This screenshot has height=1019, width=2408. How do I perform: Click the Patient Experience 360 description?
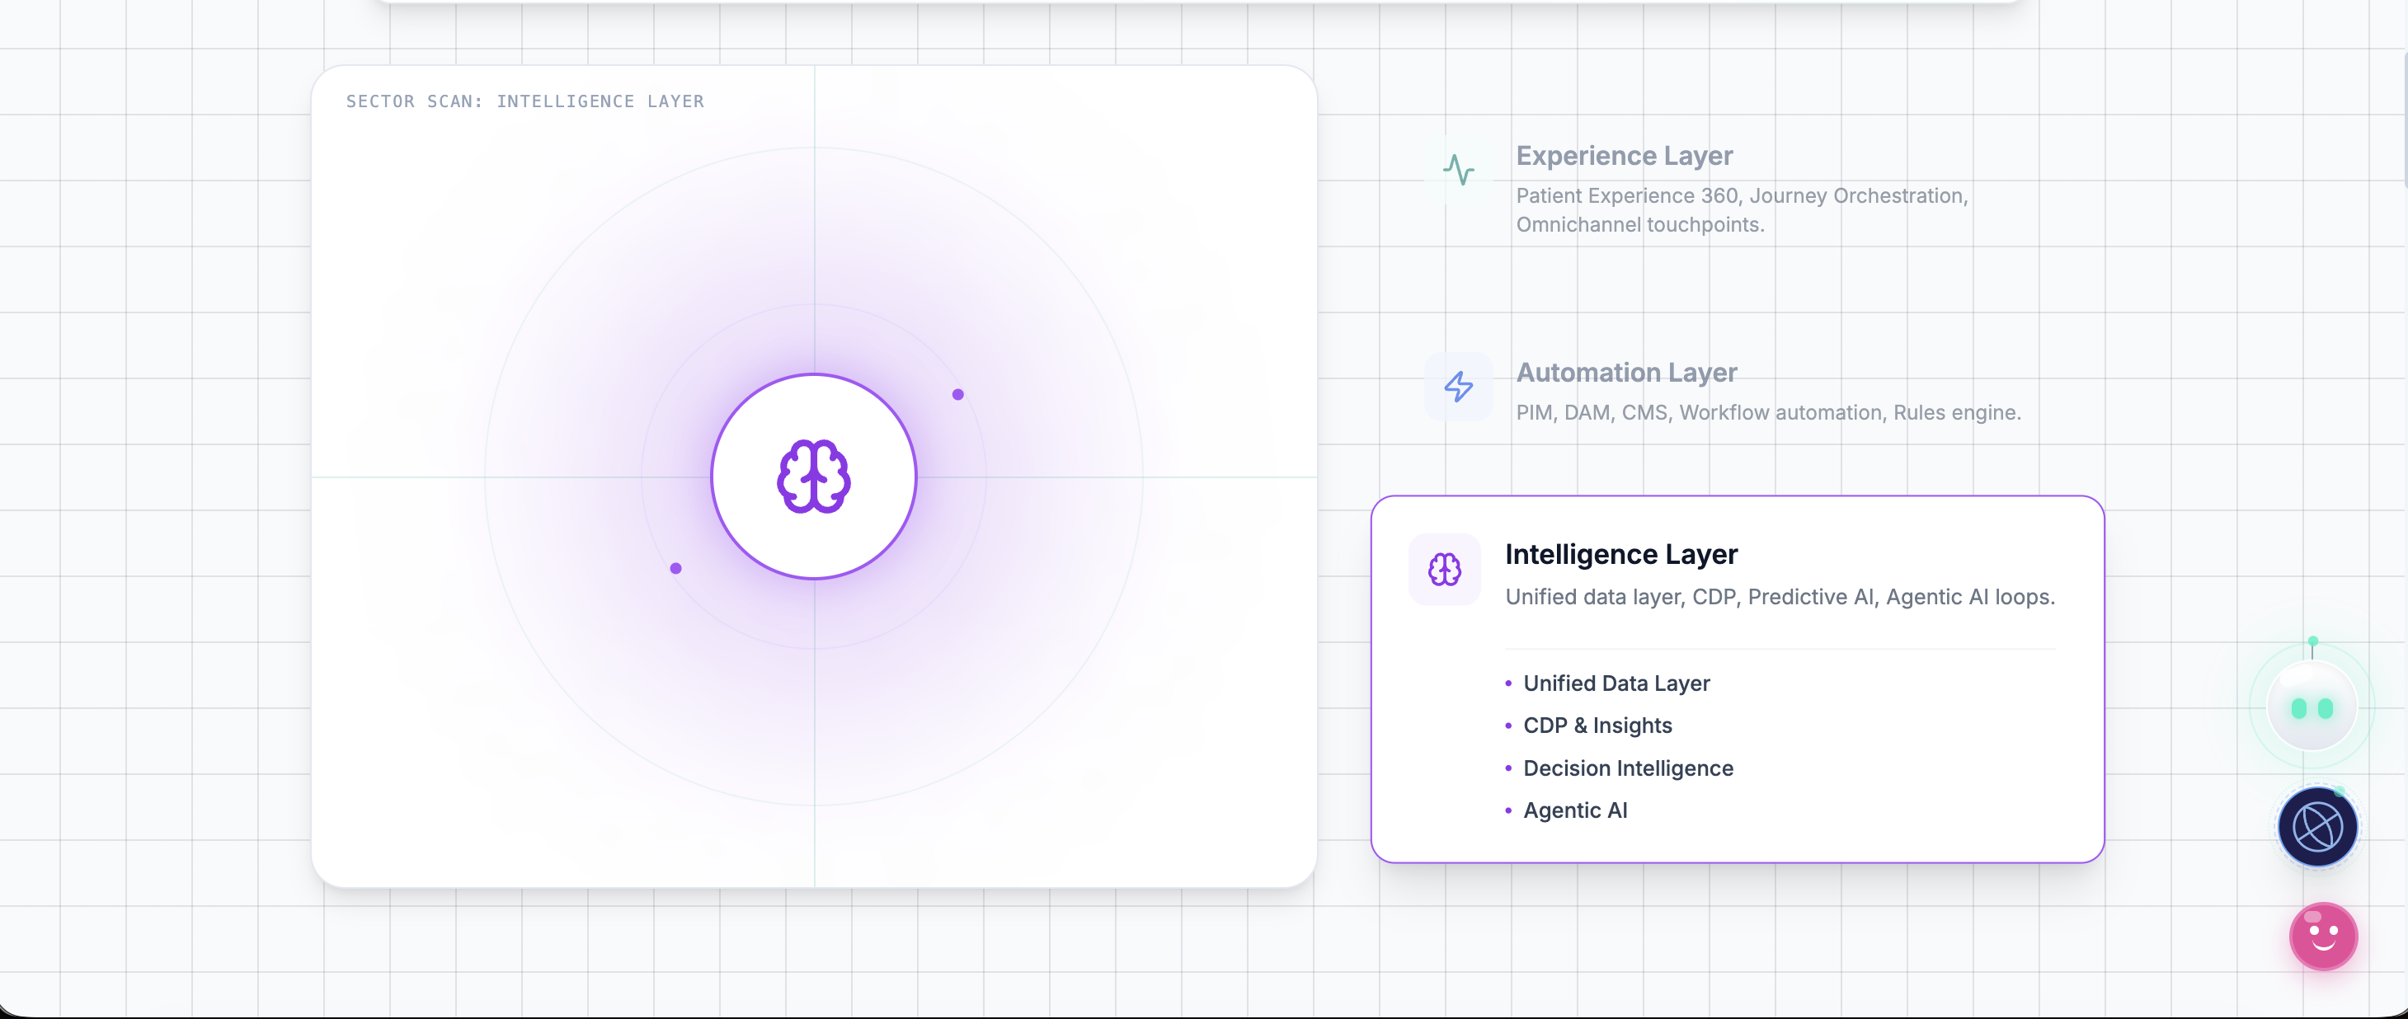1741,210
